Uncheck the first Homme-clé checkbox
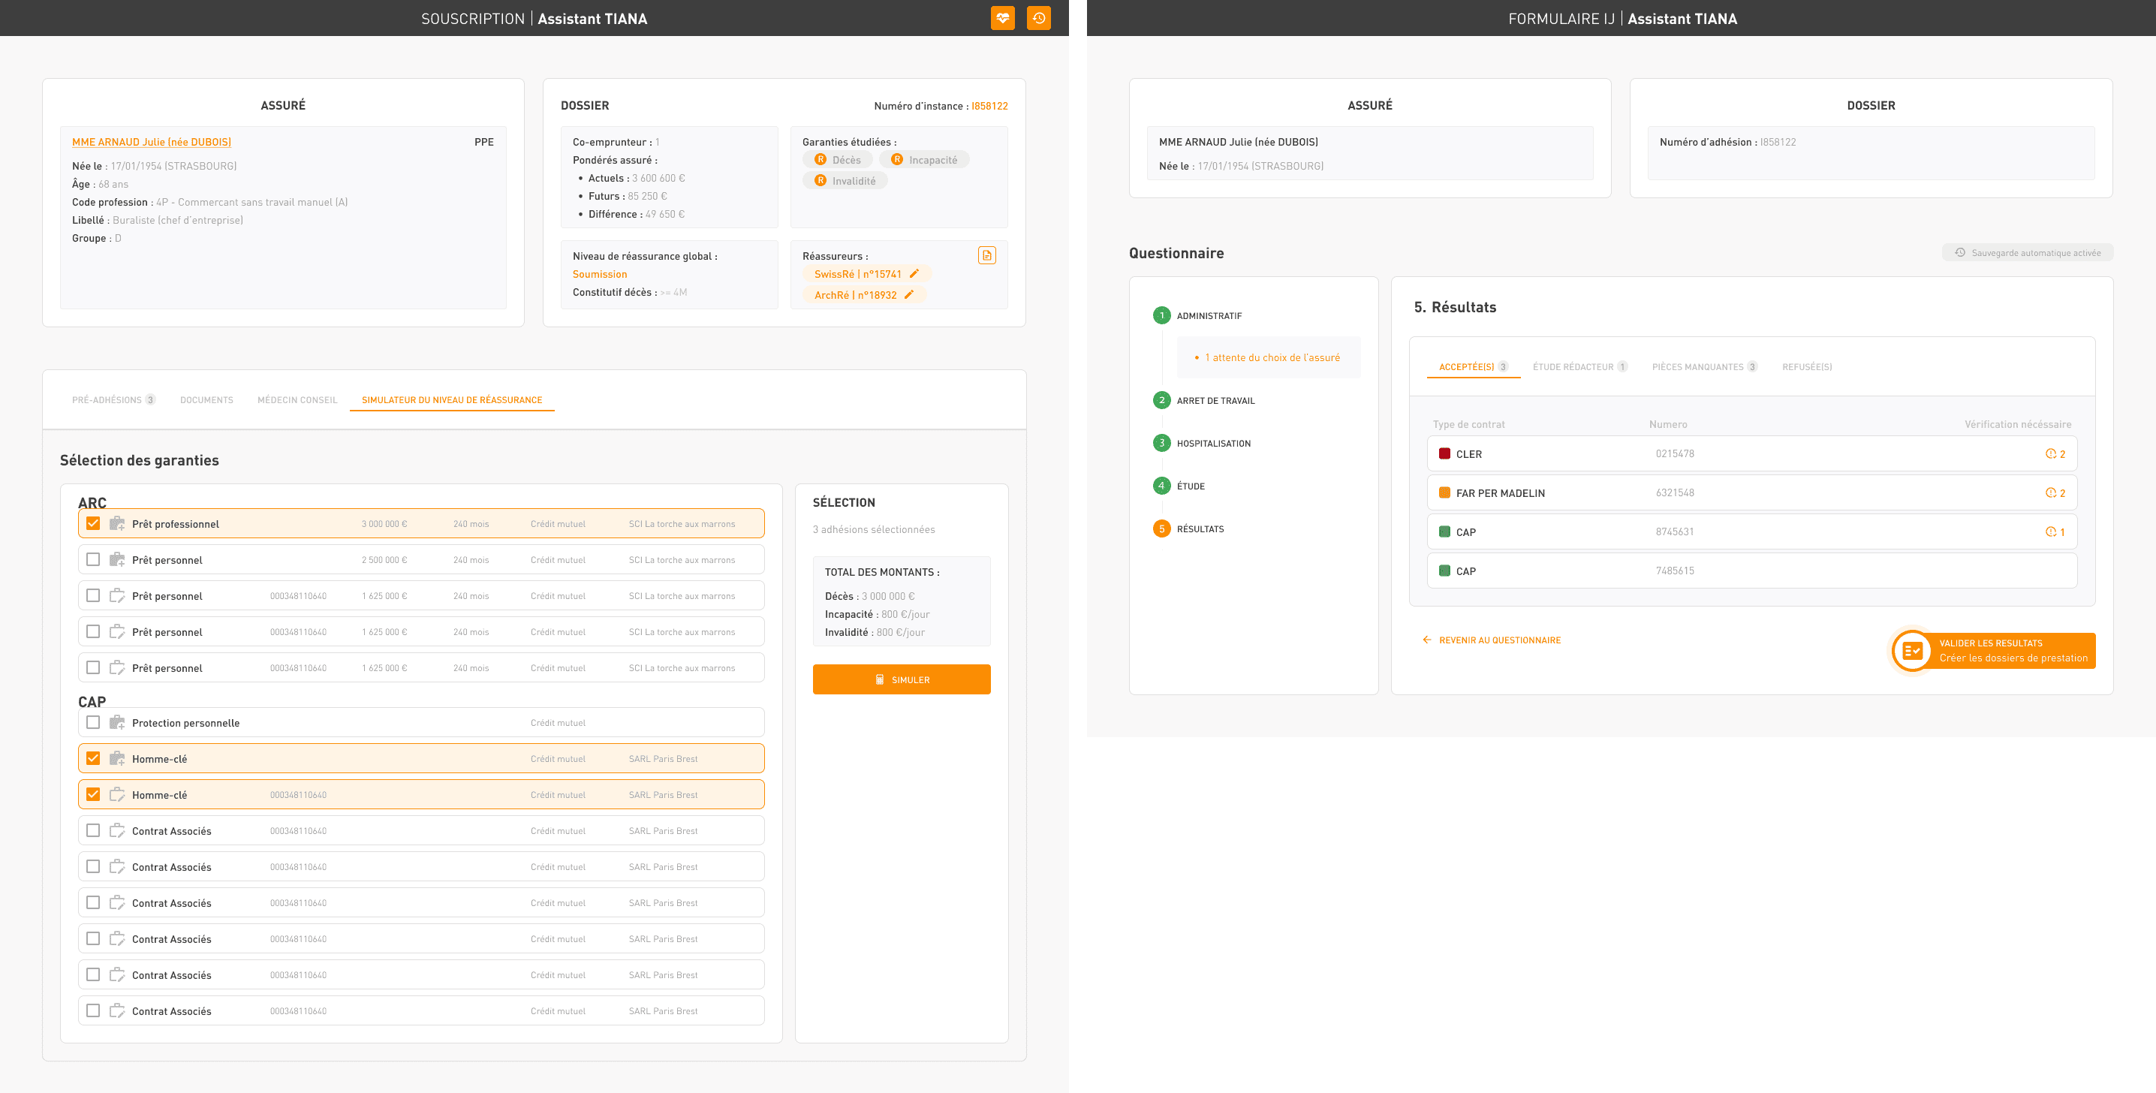Viewport: 2156px width, 1093px height. point(93,758)
